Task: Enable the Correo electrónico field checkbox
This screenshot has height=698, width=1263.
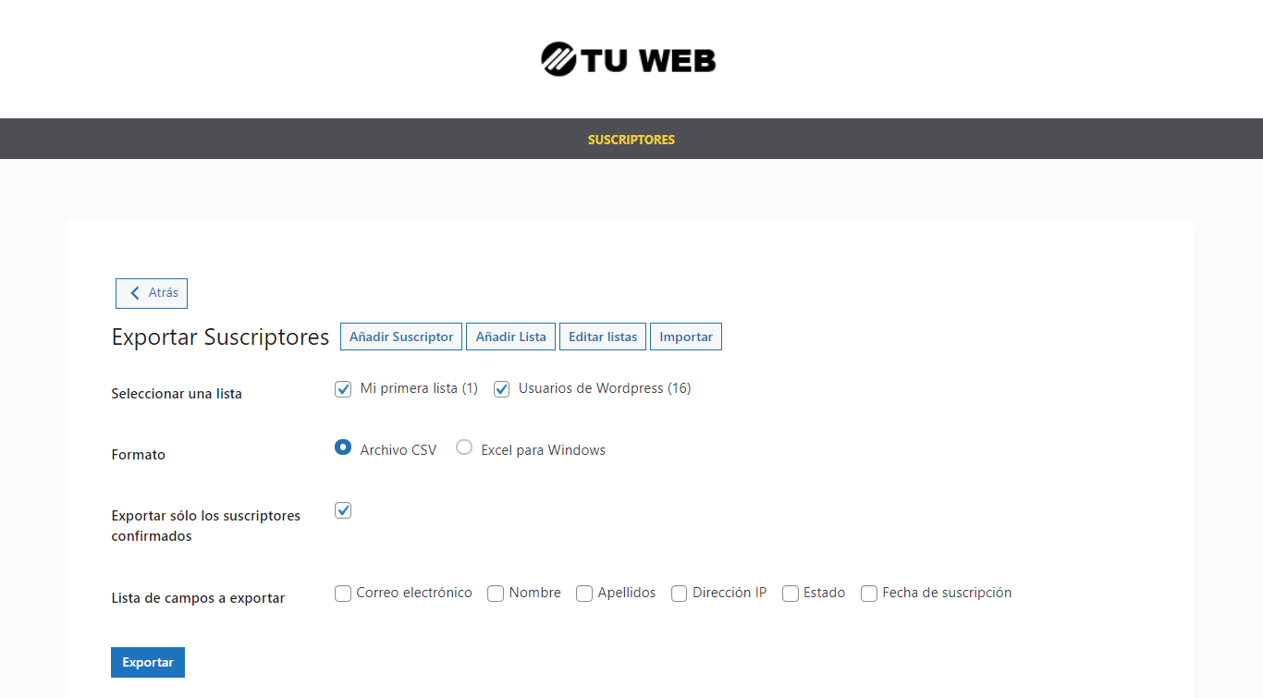Action: point(343,594)
